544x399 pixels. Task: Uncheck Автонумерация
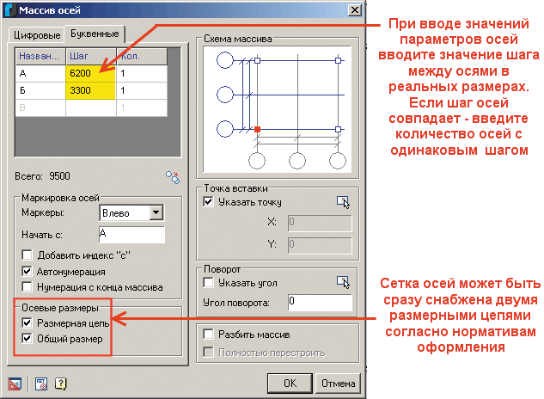coord(27,272)
